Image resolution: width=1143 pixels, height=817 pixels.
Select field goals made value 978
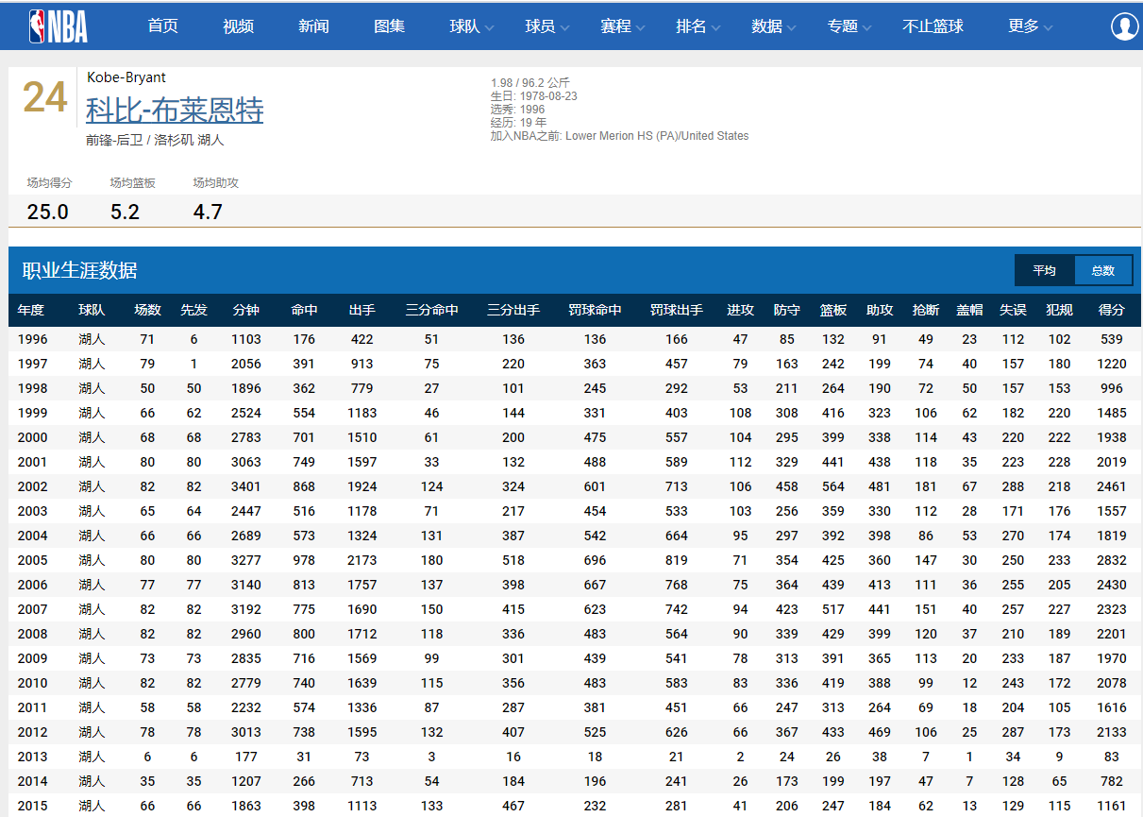[304, 560]
